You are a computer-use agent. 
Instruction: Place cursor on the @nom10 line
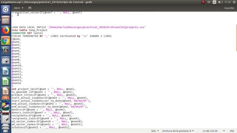click(17, 65)
